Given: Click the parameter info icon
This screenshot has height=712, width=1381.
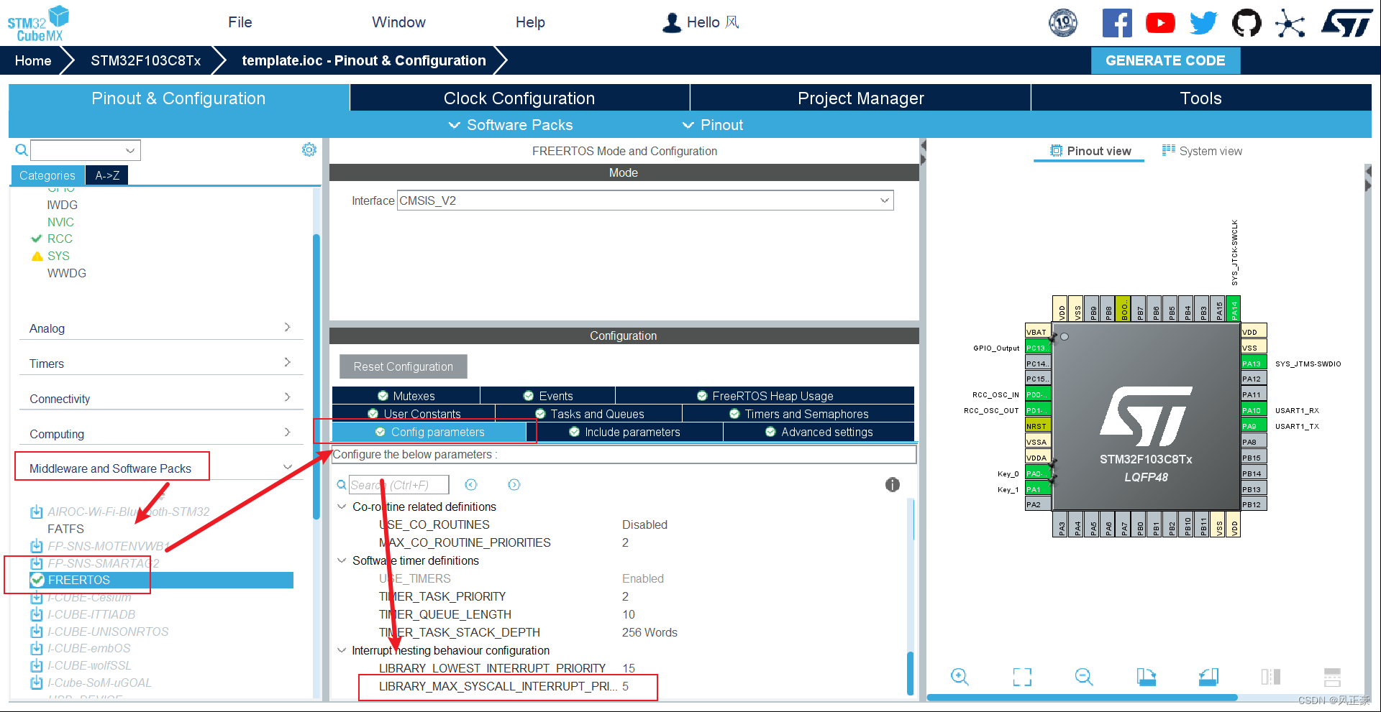Looking at the screenshot, I should point(893,484).
